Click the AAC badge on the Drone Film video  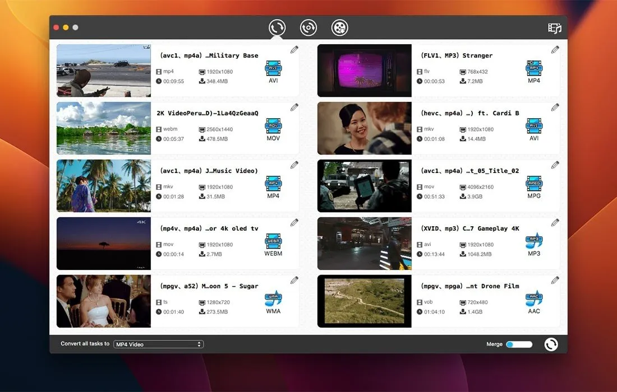[533, 301]
